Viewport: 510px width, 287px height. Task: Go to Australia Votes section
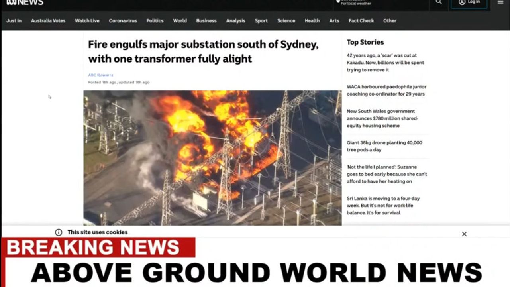pyautogui.click(x=48, y=21)
